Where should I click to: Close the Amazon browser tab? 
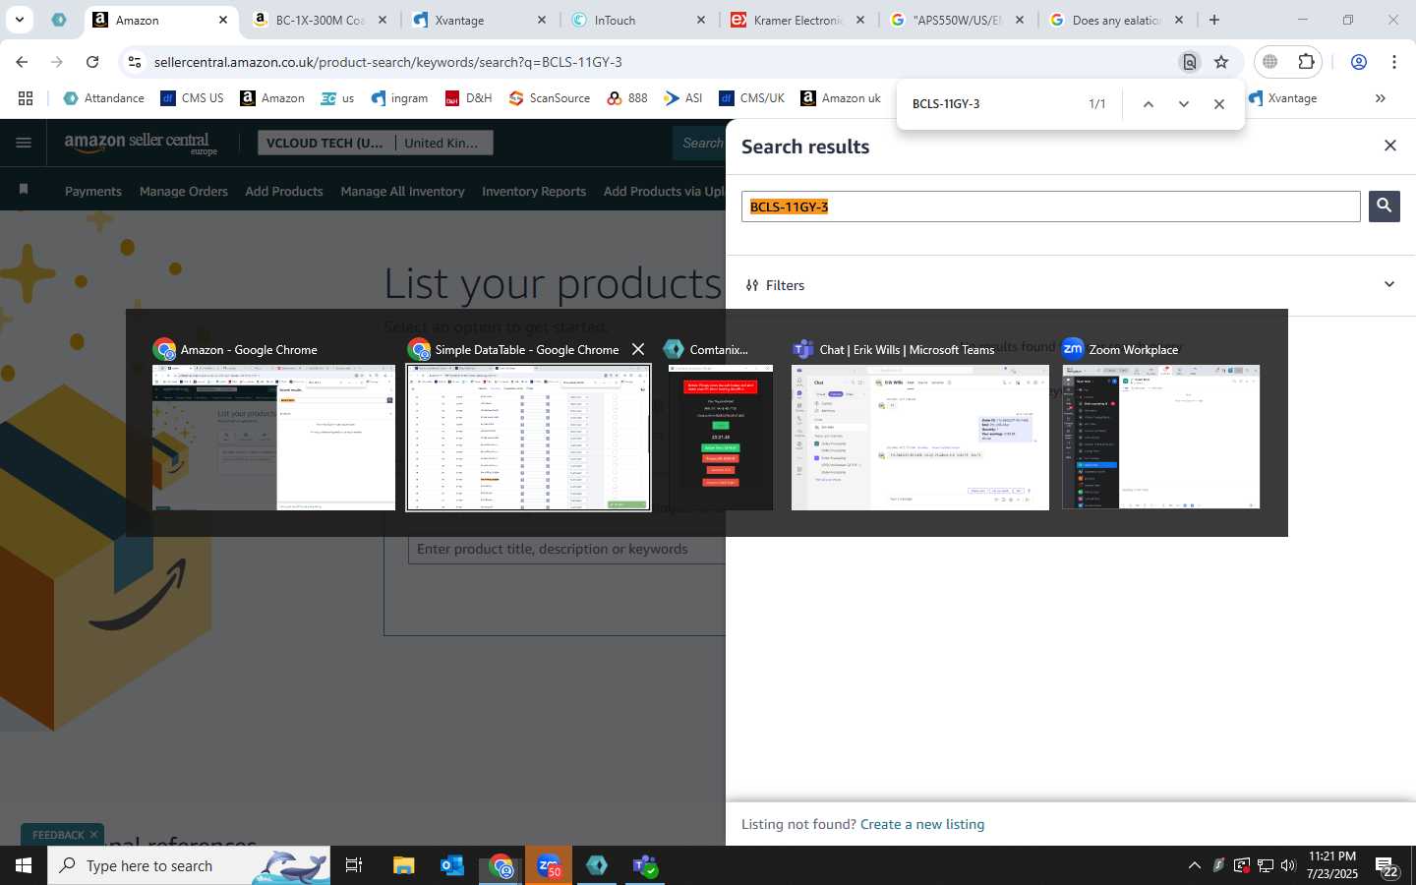(x=222, y=20)
